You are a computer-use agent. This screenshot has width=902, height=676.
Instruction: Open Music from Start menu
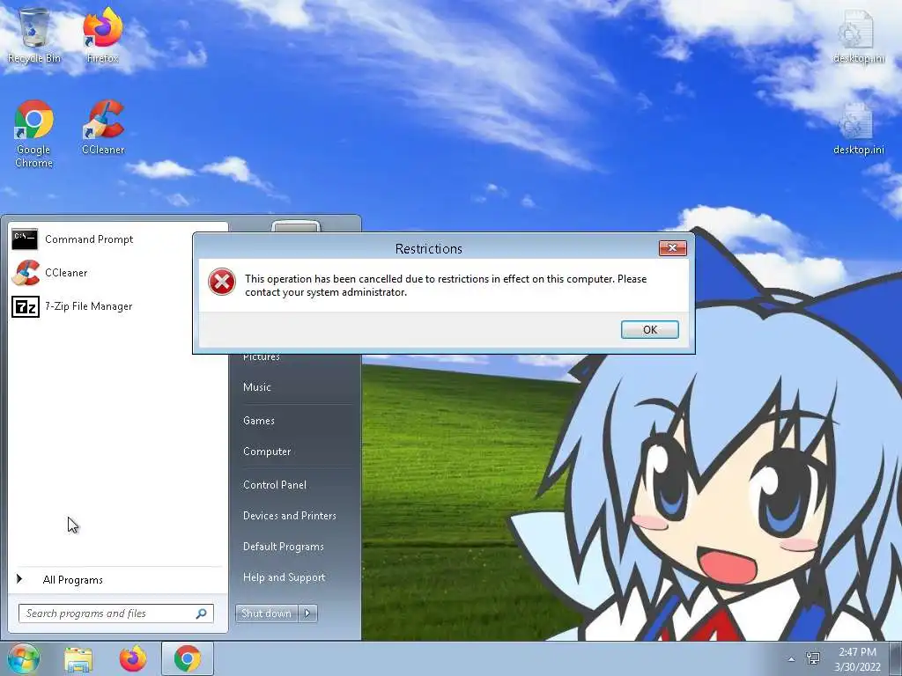click(x=256, y=387)
